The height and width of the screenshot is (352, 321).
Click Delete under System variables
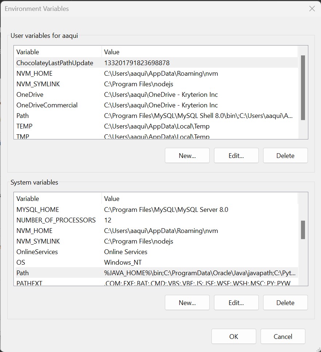pyautogui.click(x=285, y=302)
